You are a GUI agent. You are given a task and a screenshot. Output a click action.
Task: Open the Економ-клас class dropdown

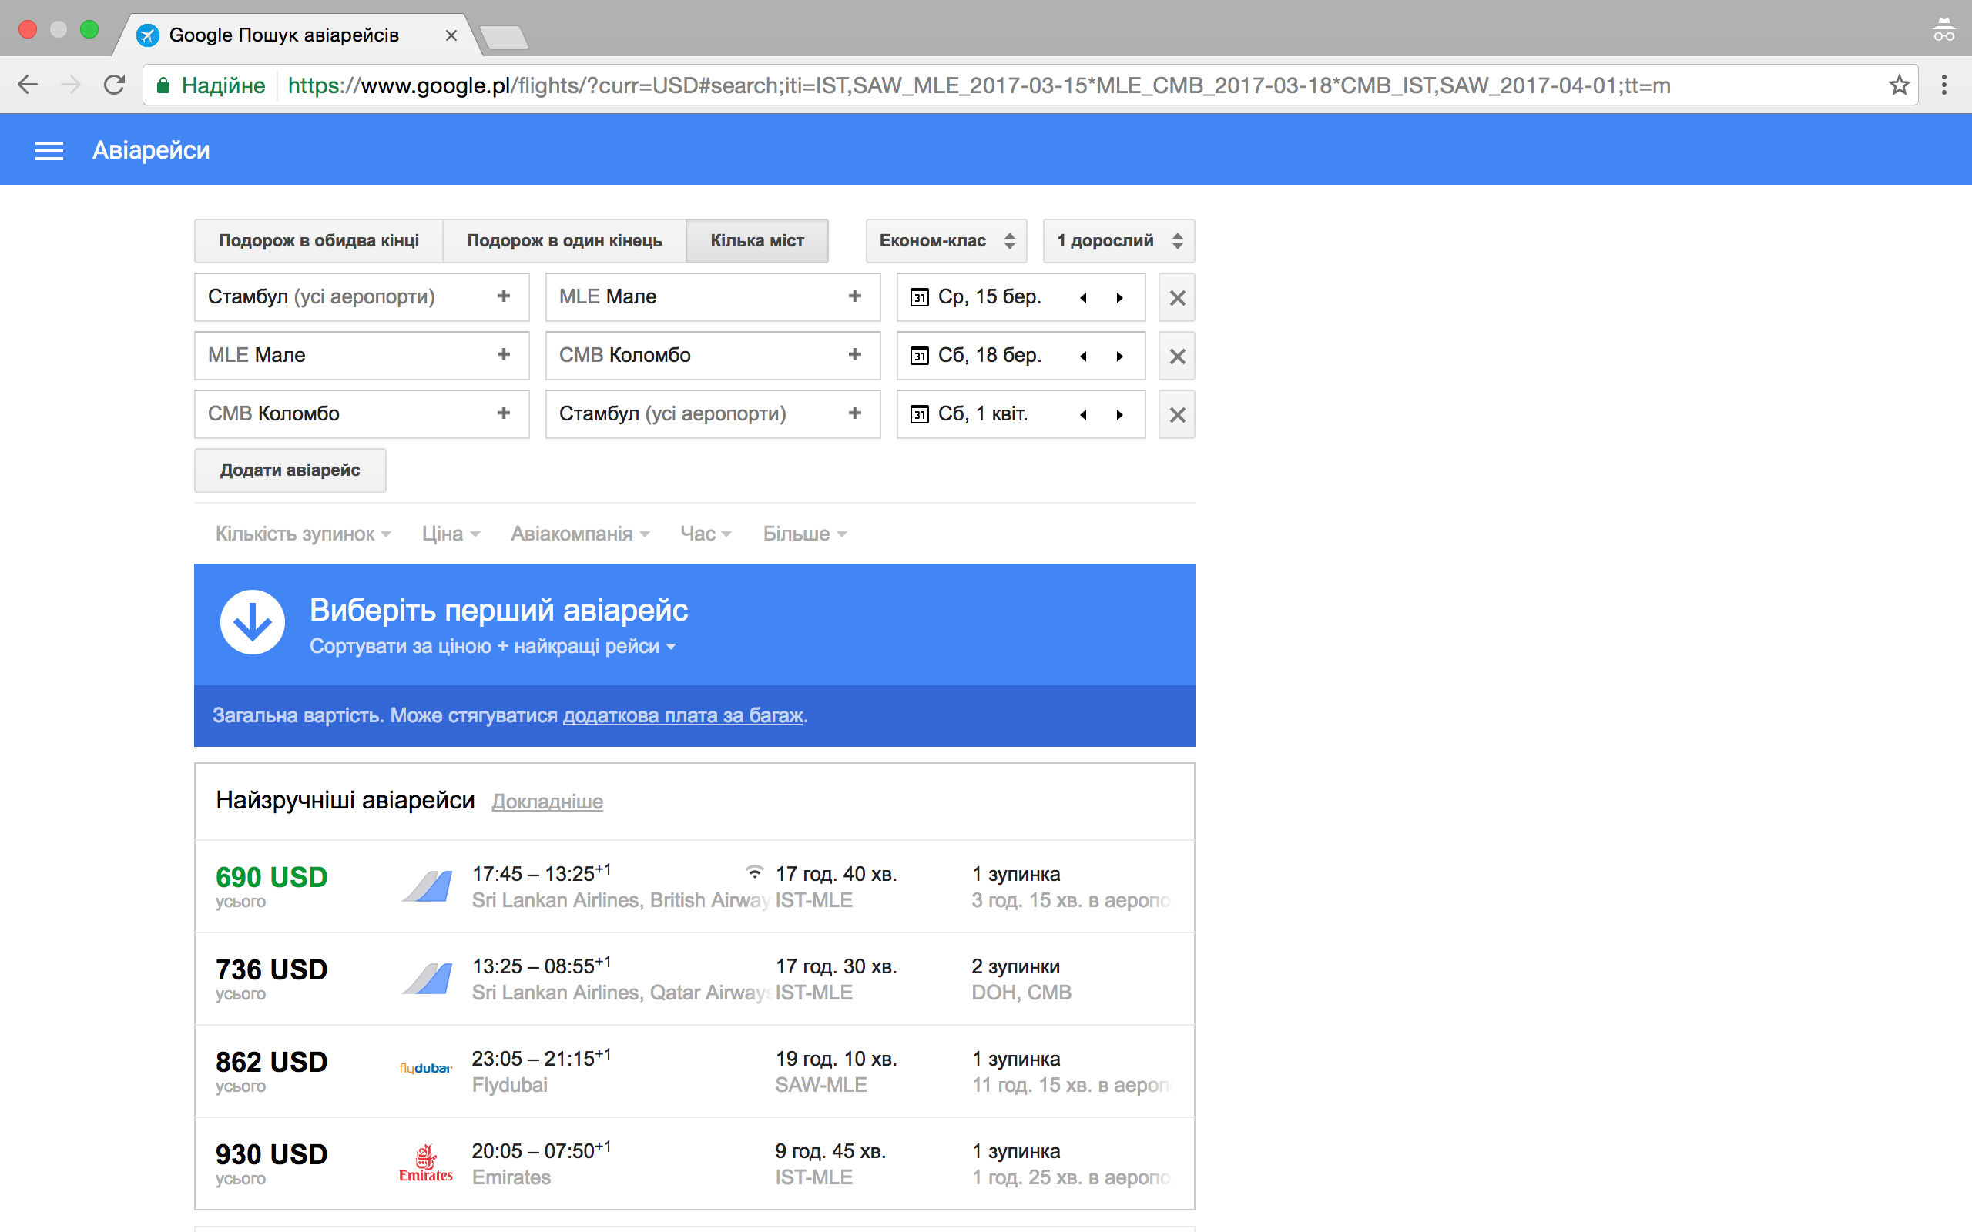(x=945, y=240)
